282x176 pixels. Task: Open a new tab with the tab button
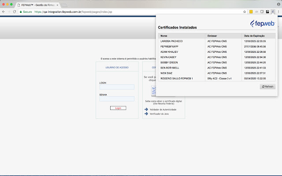(x=64, y=5)
